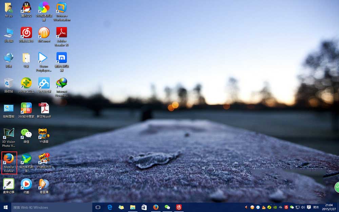
Task: Open the 麦库记事 desktop shortcut
Action: click(9, 186)
